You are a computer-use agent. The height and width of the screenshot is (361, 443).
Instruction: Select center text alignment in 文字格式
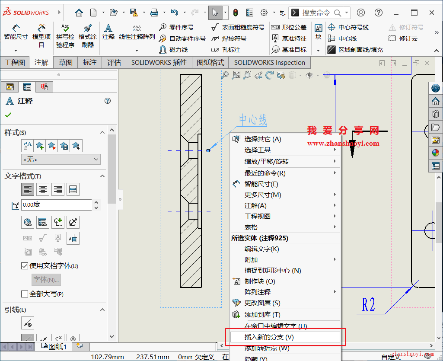[43, 189]
